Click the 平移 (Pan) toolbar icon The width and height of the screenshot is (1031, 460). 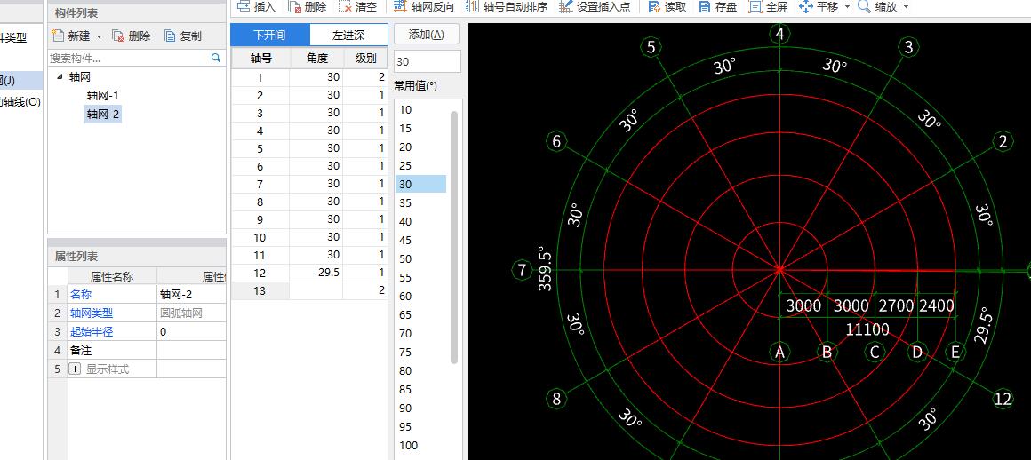coord(805,6)
